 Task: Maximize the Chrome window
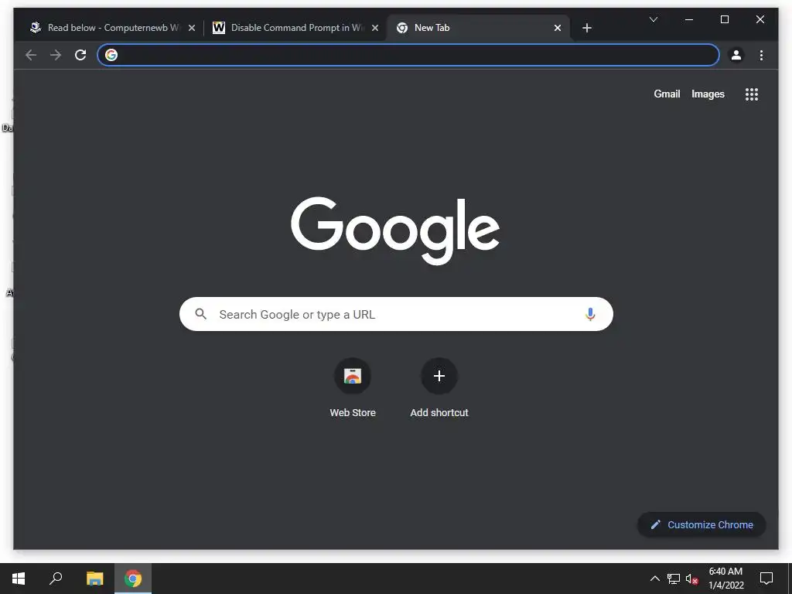(724, 19)
